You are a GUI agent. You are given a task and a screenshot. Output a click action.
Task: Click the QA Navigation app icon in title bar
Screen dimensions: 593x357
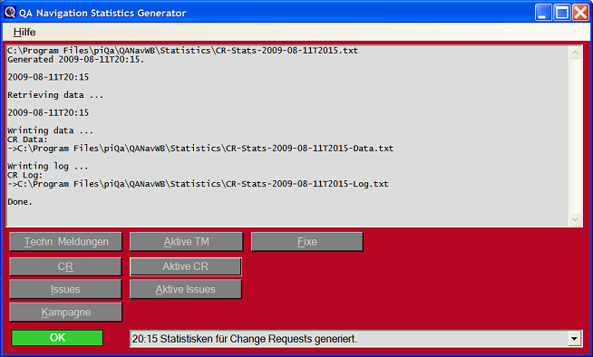10,12
